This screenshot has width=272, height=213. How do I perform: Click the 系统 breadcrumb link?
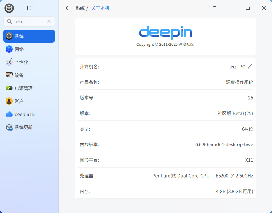pyautogui.click(x=80, y=8)
